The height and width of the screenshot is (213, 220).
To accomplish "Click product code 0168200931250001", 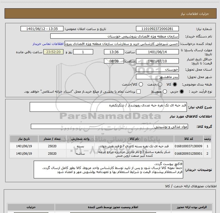I will click(x=189, y=154).
